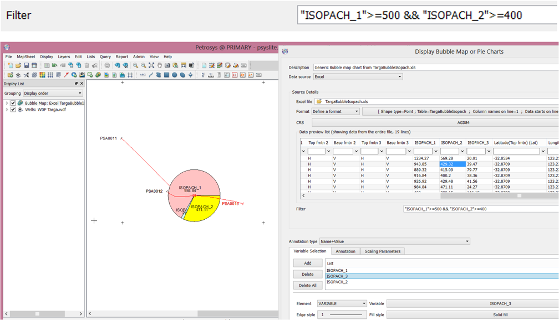This screenshot has height=320, width=559.
Task: Click the folder icon beside Excel file
Action: (319, 102)
